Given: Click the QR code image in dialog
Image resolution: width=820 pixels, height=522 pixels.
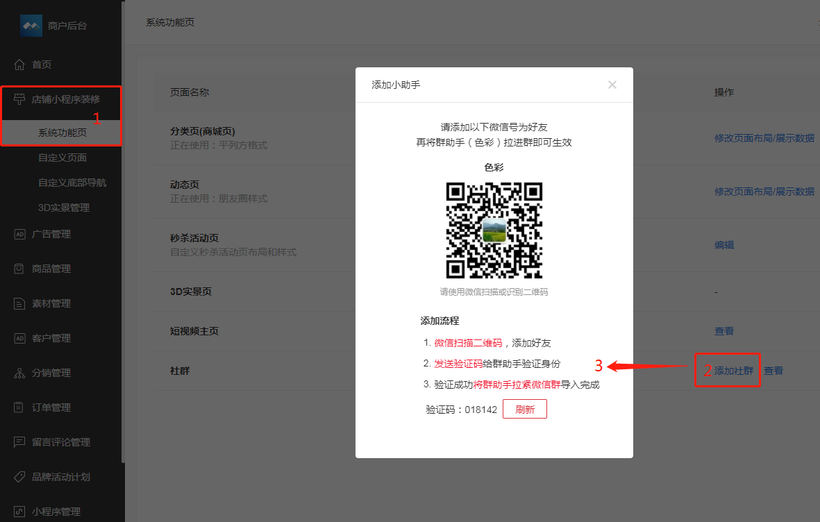Looking at the screenshot, I should (x=494, y=230).
